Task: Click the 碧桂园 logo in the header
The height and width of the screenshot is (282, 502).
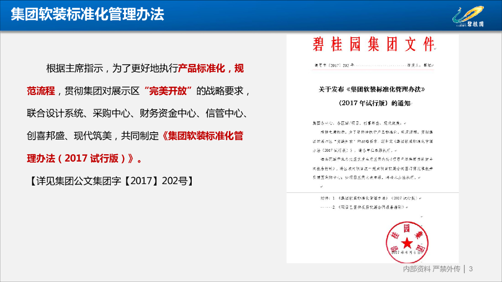Action: click(468, 17)
